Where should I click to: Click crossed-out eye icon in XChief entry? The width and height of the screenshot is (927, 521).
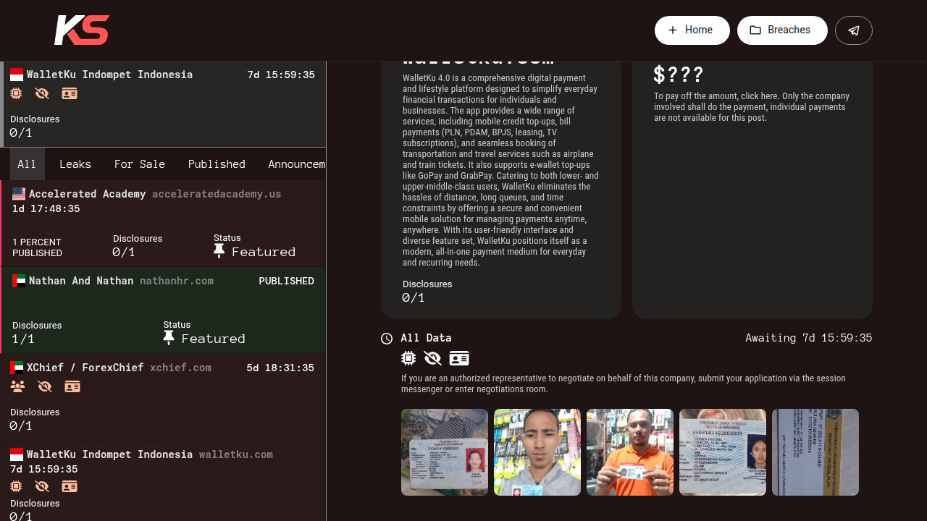[x=45, y=386]
